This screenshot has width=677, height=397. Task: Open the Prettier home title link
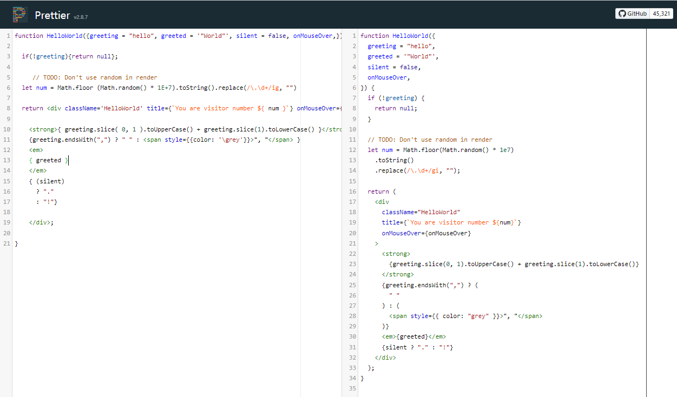click(x=52, y=15)
